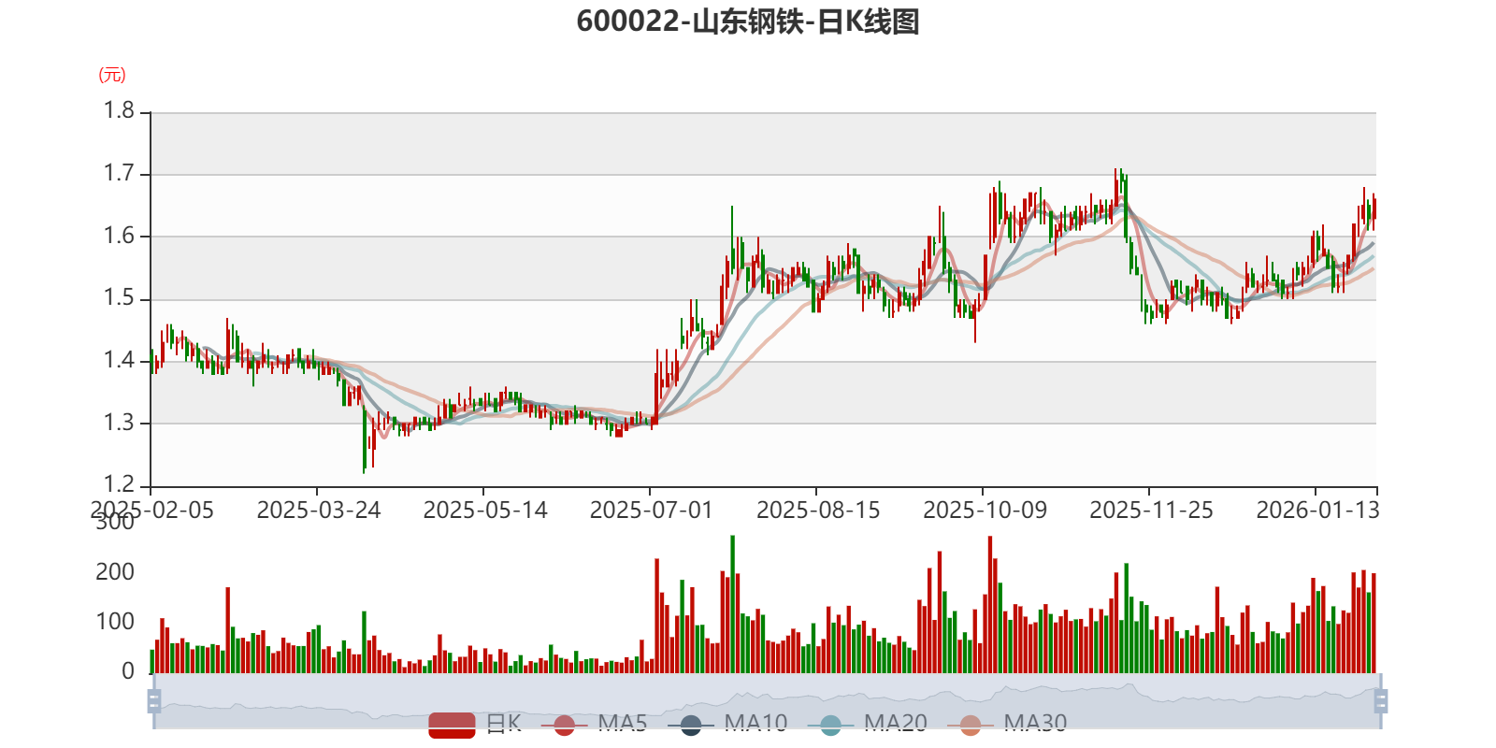
Task: Click the 2025-10-09 date axis label
Action: pos(985,510)
